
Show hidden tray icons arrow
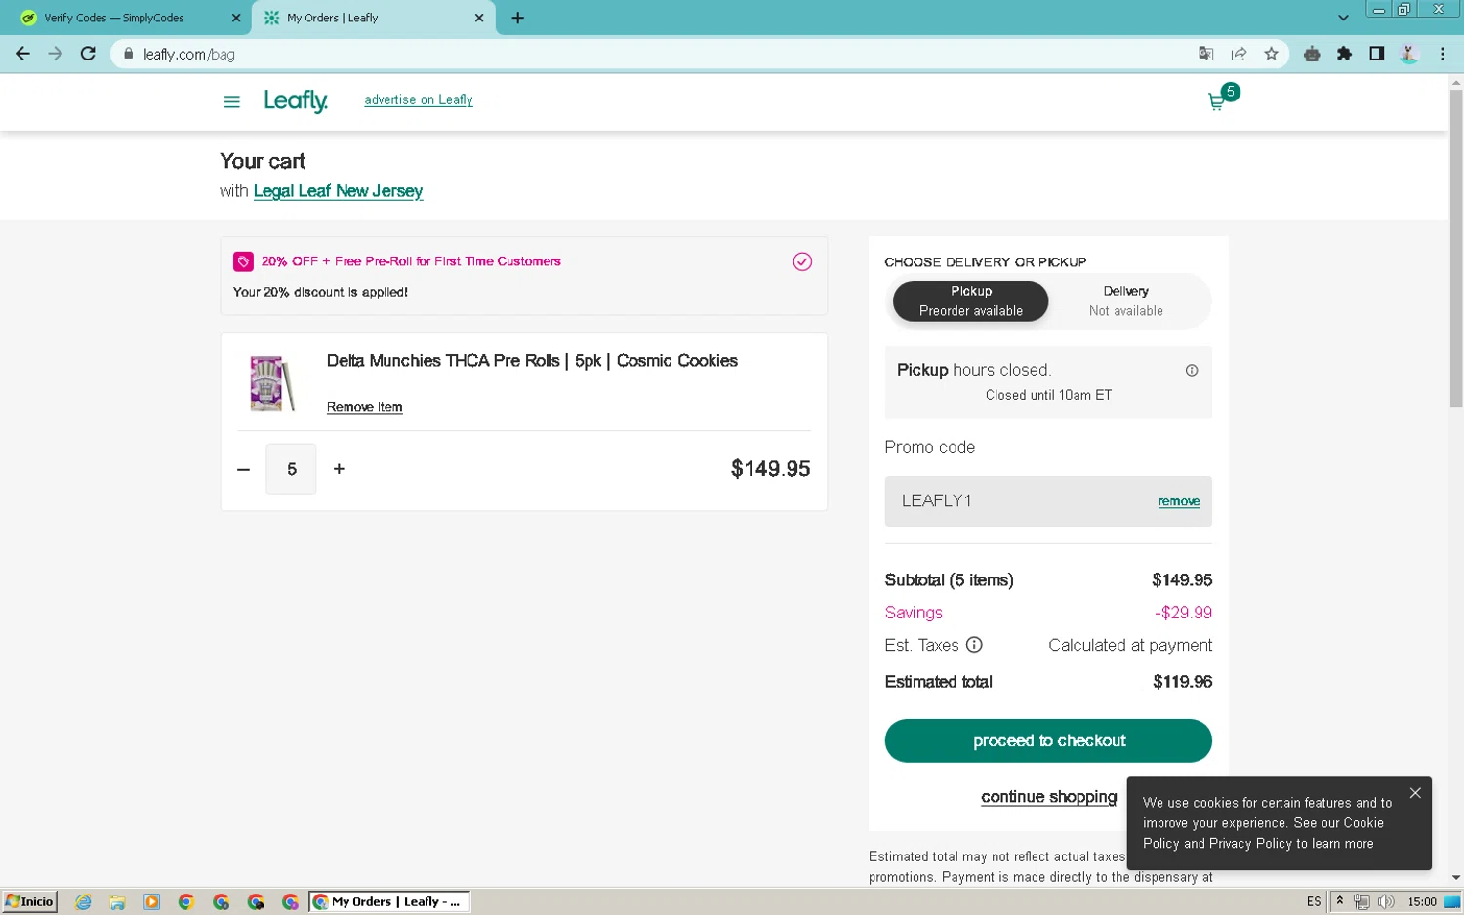[1339, 901]
